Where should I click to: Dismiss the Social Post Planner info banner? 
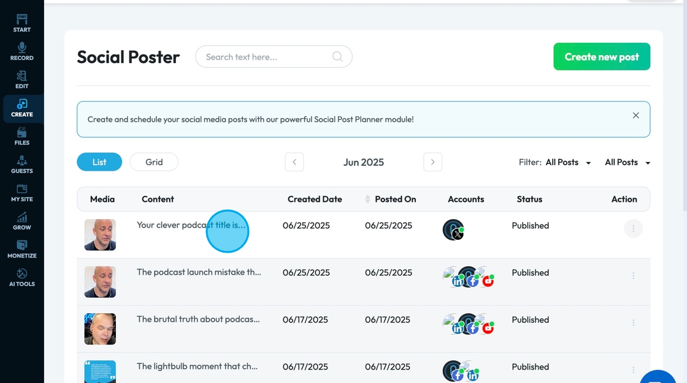635,116
